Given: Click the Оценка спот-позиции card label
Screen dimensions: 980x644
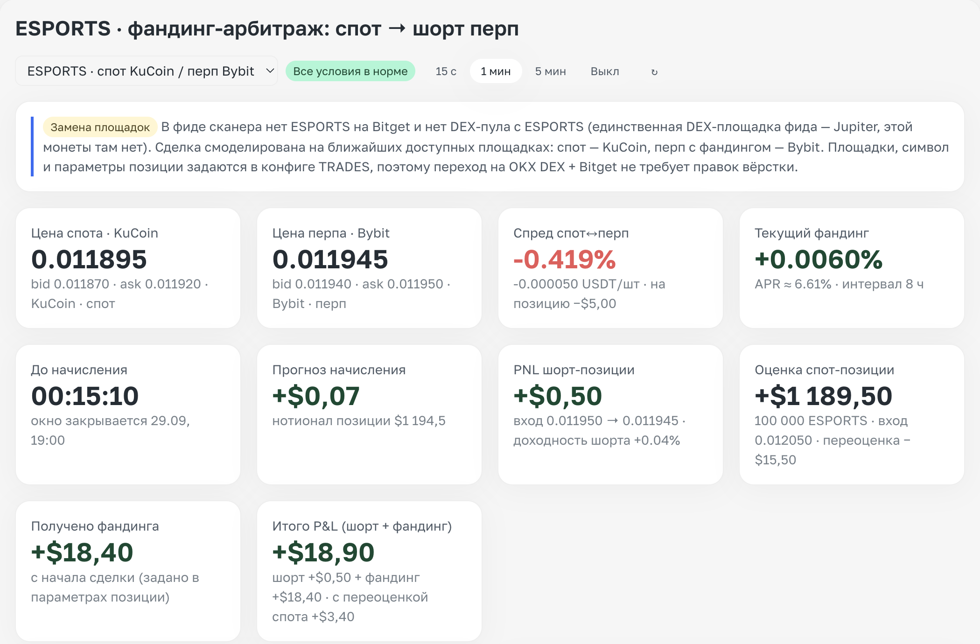Looking at the screenshot, I should point(825,370).
